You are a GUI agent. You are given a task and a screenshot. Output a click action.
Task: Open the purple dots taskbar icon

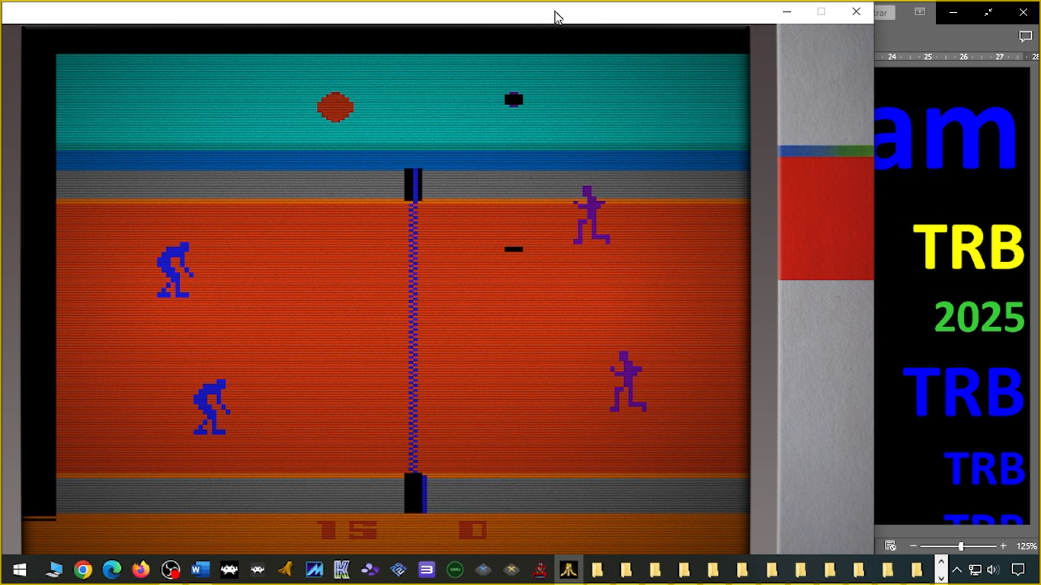(370, 570)
